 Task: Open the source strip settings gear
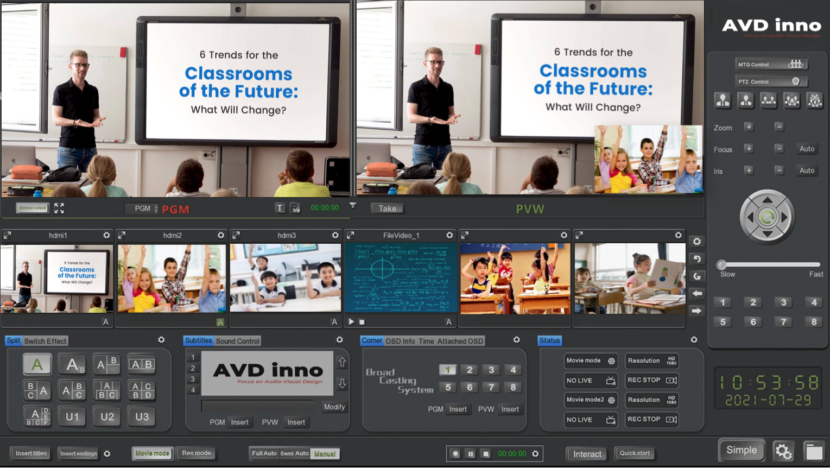click(x=697, y=242)
